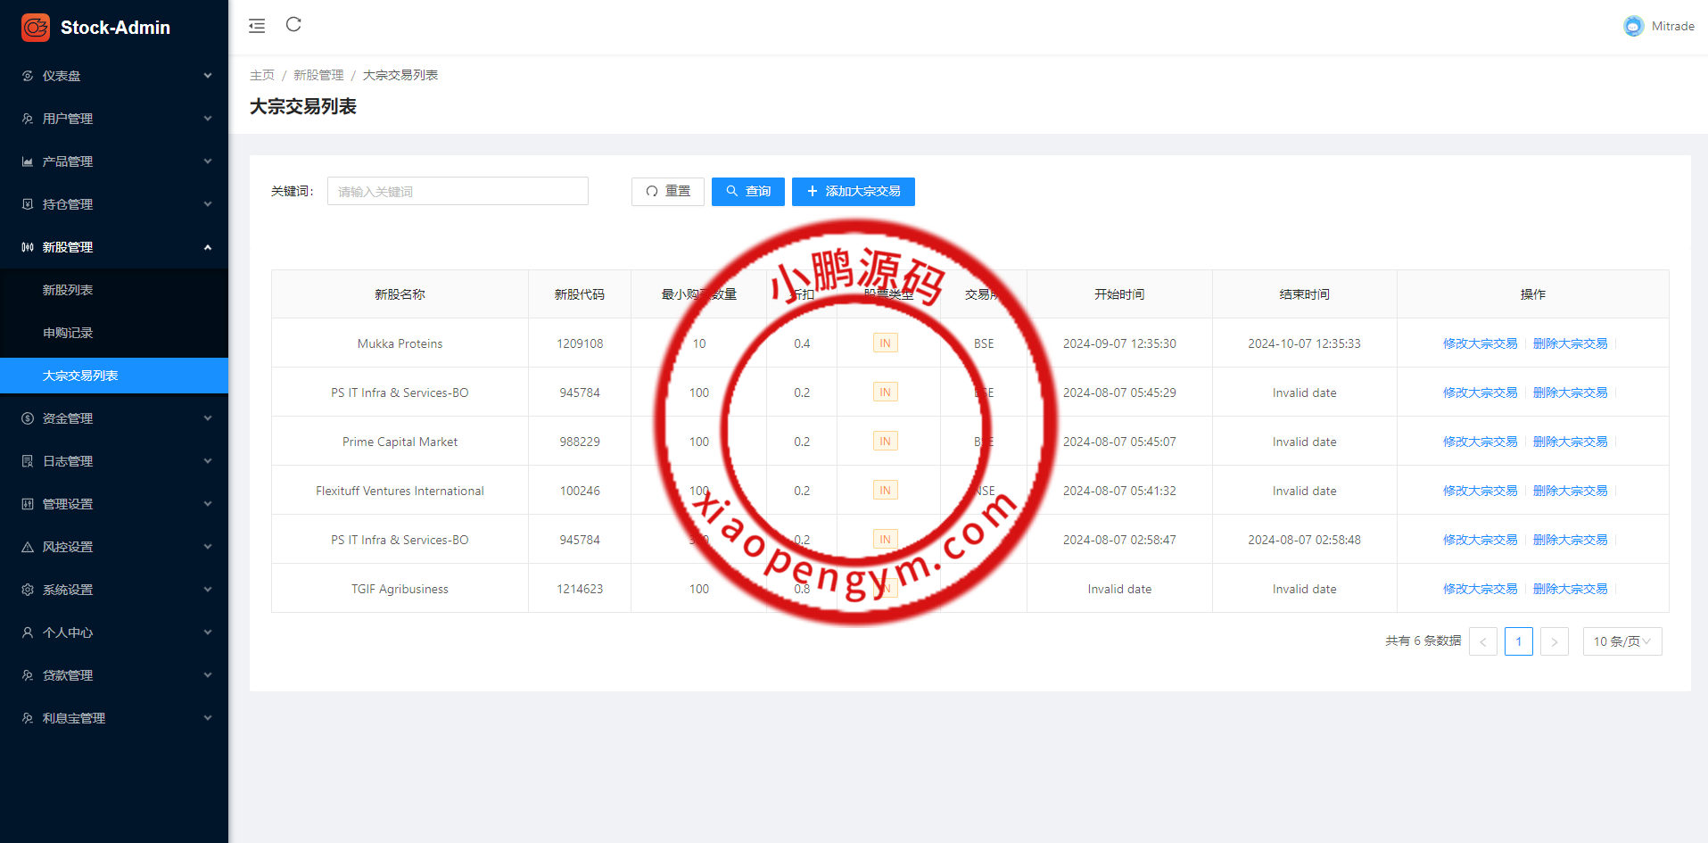This screenshot has width=1708, height=843.
Task: Delete the TGIF Agribusiness block trade
Action: tap(1570, 589)
